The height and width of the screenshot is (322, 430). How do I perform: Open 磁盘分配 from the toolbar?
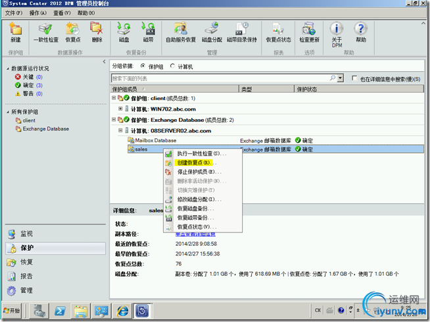[x=212, y=32]
